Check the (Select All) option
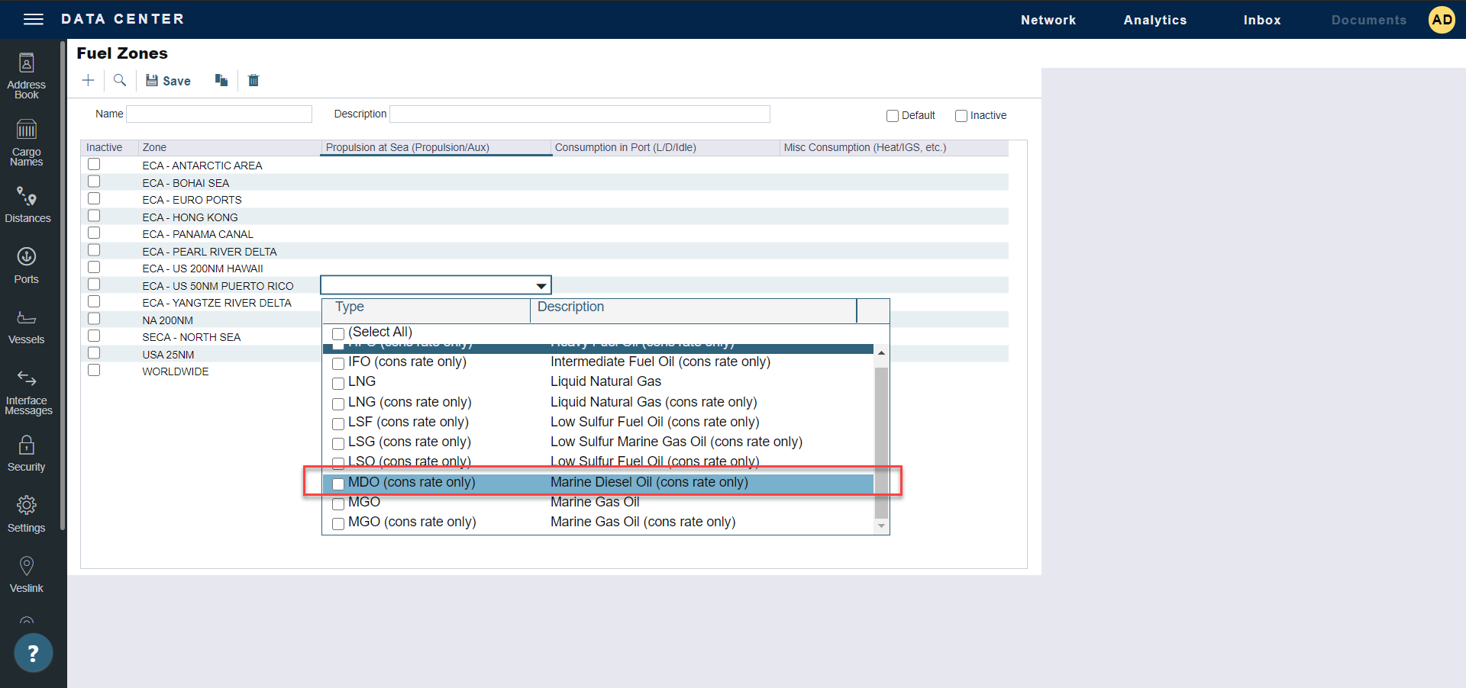 [338, 333]
